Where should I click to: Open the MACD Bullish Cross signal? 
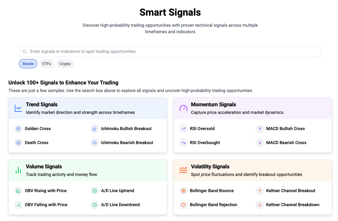[285, 129]
